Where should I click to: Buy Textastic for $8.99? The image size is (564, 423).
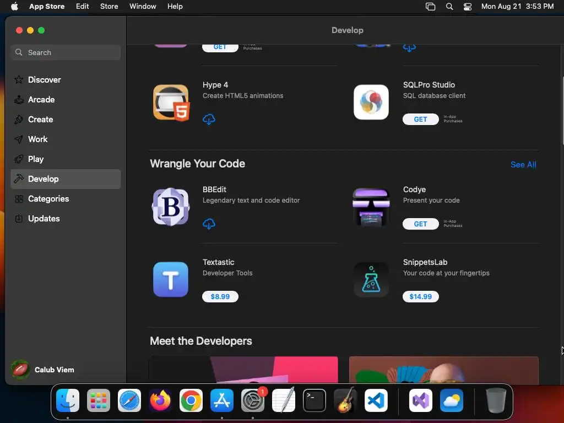pyautogui.click(x=220, y=297)
